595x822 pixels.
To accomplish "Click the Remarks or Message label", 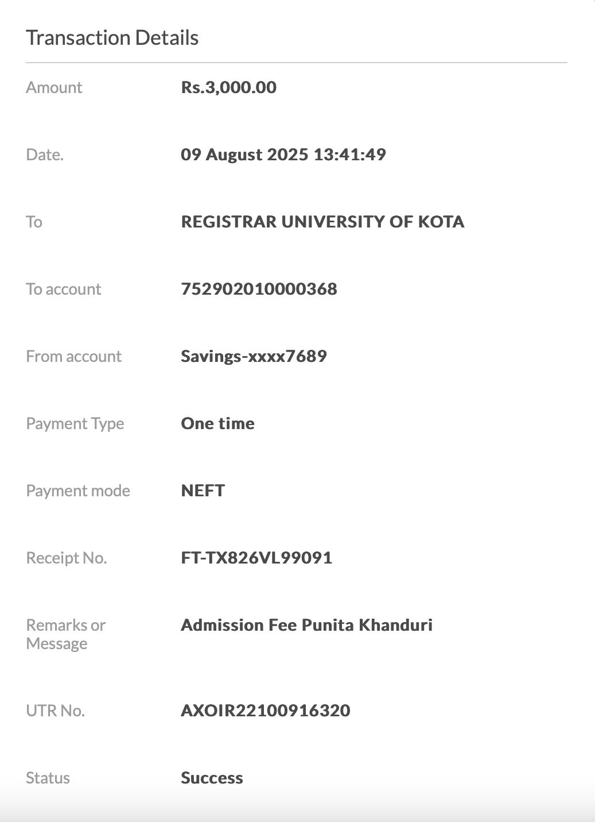I will 65,634.
